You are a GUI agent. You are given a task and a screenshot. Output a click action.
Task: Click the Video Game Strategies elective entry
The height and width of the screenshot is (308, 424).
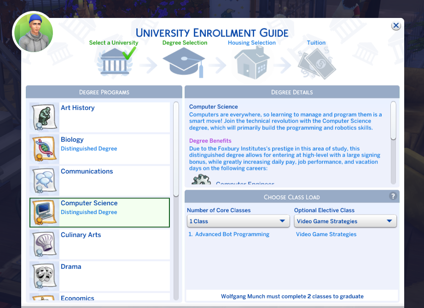coord(326,234)
